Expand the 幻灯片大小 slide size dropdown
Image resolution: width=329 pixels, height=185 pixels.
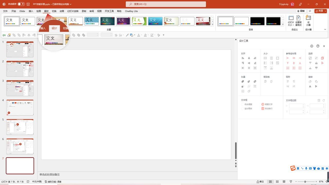coord(291,21)
